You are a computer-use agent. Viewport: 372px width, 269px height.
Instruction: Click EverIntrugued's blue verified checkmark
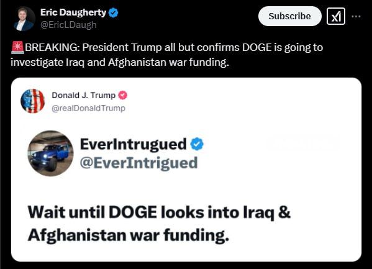click(x=197, y=144)
